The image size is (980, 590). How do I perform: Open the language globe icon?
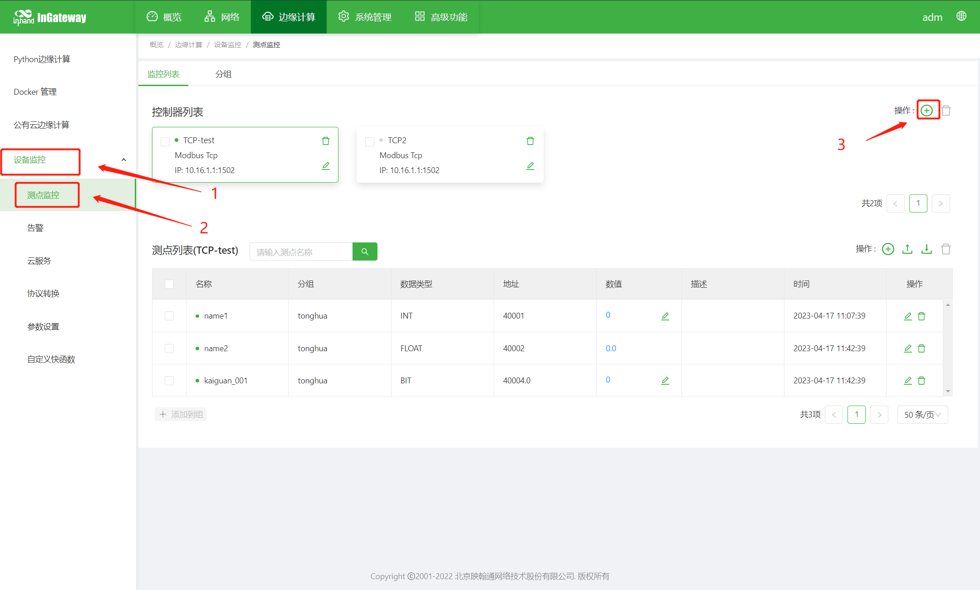(x=961, y=16)
